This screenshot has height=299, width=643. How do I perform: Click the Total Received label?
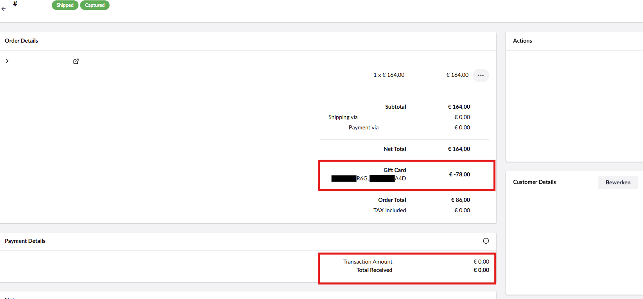[x=374, y=270]
